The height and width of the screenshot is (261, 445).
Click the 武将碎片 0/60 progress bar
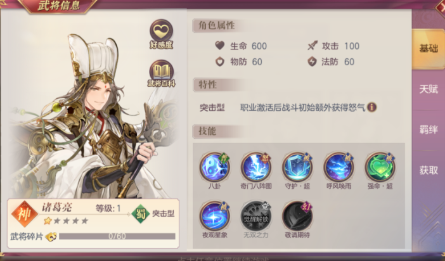[117, 236]
